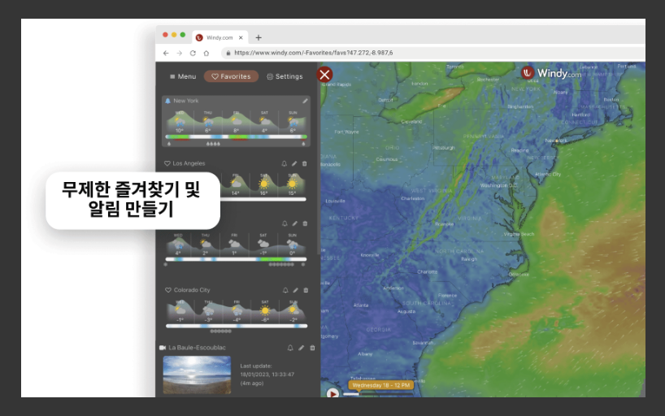Toggle alert bell for La Baule-Escoublac
This screenshot has height=416, width=665.
pos(290,348)
